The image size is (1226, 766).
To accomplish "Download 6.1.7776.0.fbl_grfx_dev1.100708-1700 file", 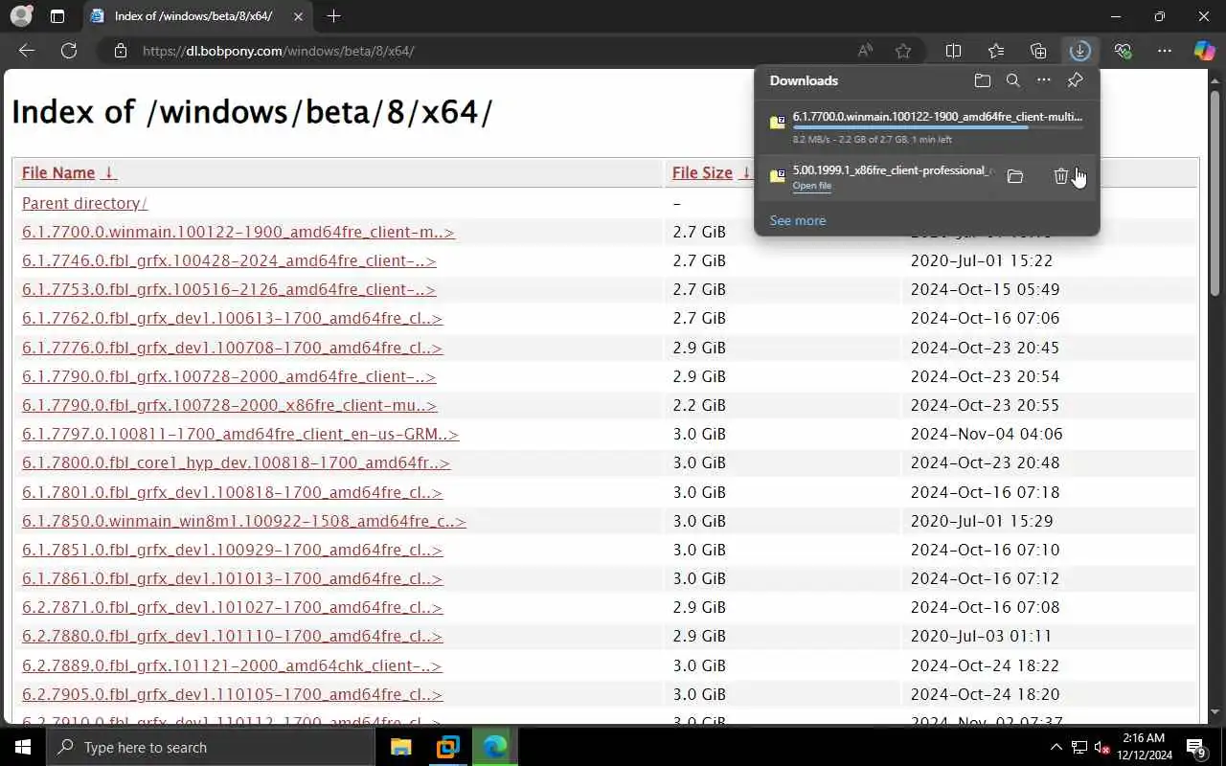I will tap(232, 348).
